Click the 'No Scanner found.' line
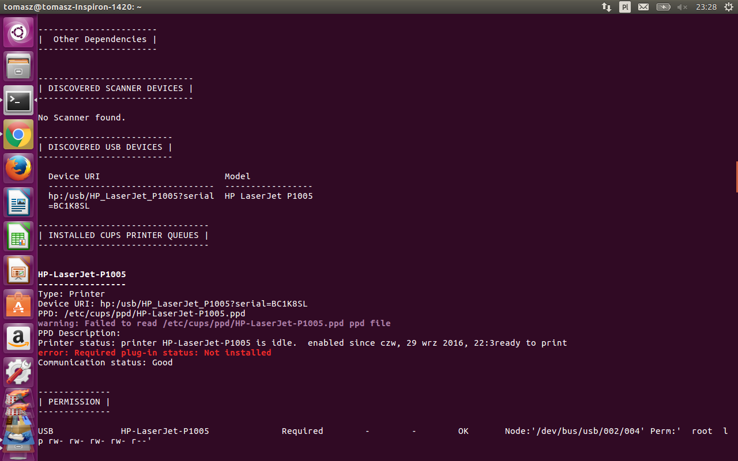The image size is (738, 461). 82,118
